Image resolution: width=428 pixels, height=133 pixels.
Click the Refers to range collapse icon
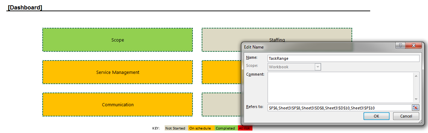(416, 108)
